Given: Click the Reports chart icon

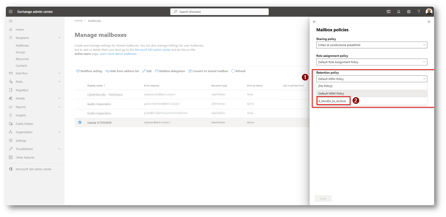Looking at the screenshot, I should 11,107.
